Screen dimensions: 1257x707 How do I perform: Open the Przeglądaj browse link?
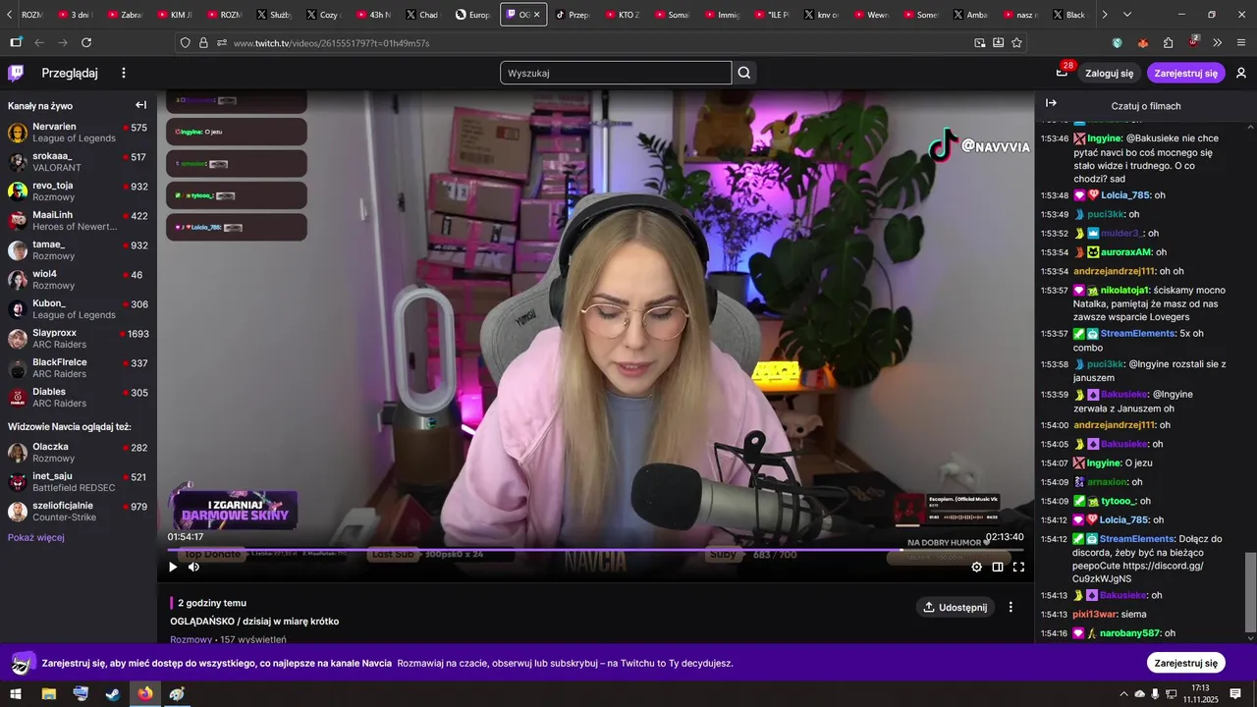[70, 73]
